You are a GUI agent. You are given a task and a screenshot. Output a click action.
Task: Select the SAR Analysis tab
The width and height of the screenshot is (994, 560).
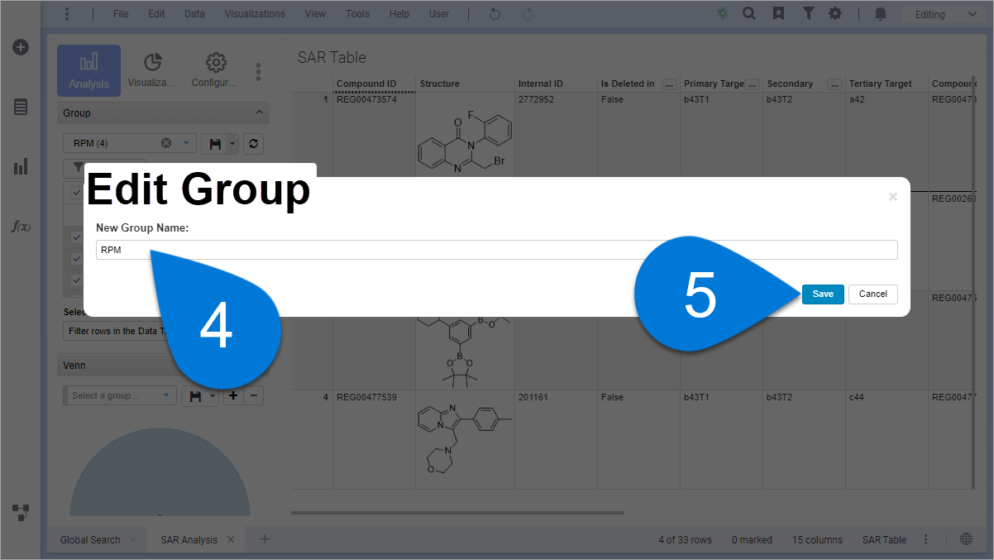click(189, 539)
